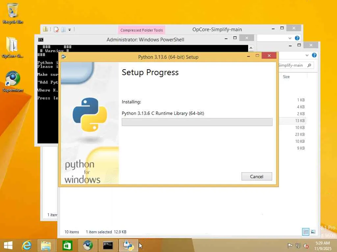This screenshot has height=252, width=337.
Task: Select the 1 KB file row
Action: pyautogui.click(x=292, y=100)
